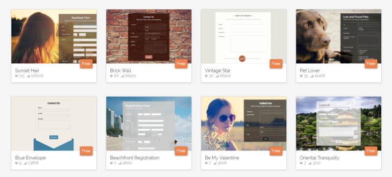
Task: Click the heart icon on Blue Envelope
Action: [x=17, y=163]
